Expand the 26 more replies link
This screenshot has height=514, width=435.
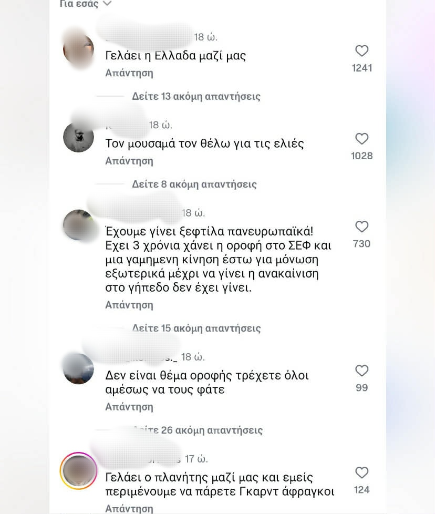[x=198, y=430]
